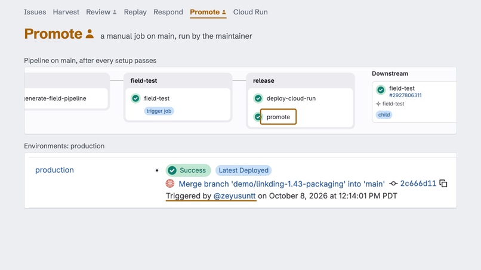Viewport: 481px width, 270px height.
Task: Copy commit SHA with the copy icon
Action: click(x=443, y=183)
